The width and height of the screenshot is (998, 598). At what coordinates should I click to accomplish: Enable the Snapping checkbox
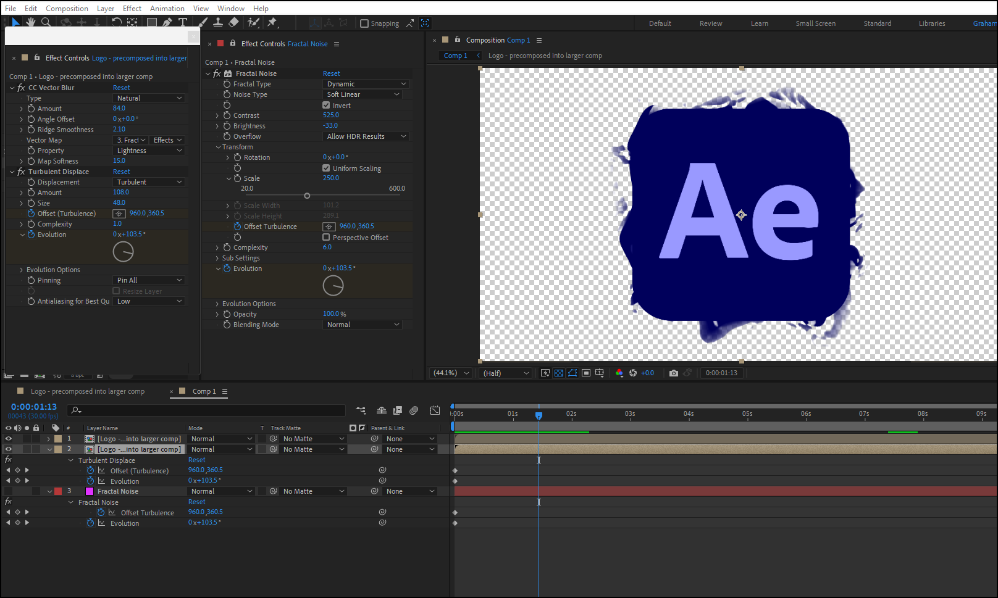pyautogui.click(x=364, y=23)
